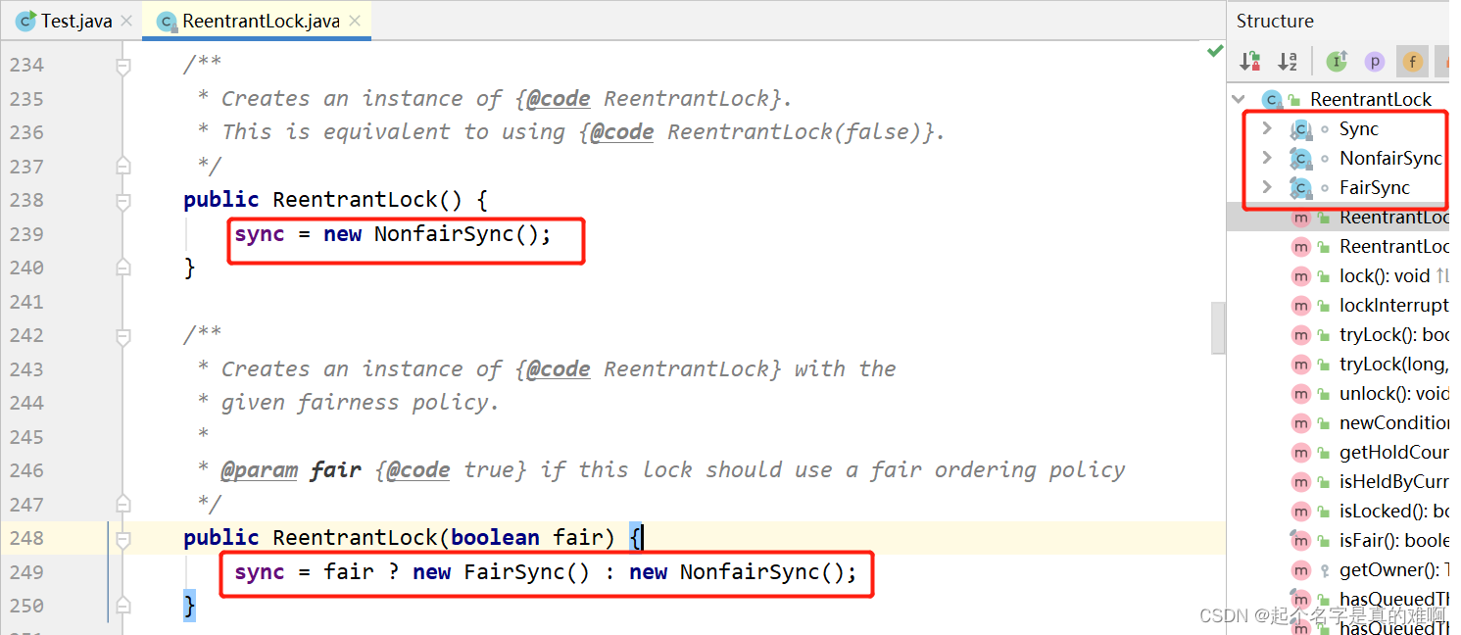Click the editor vertical scrollbar thumb
1461x635 pixels.
click(1218, 327)
